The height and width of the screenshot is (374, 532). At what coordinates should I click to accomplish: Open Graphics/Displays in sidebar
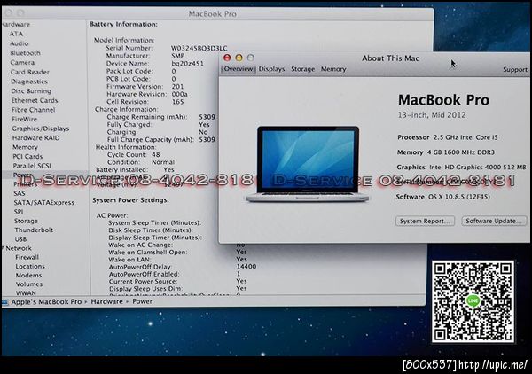(41, 129)
